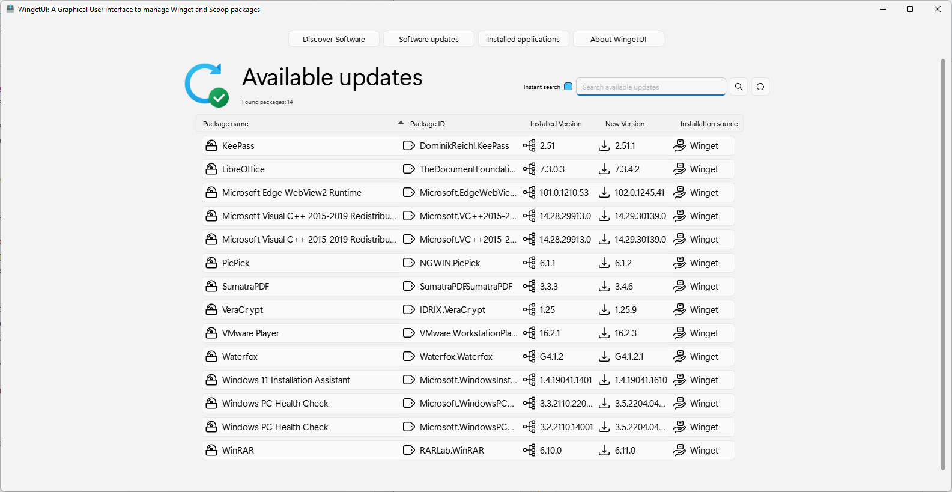Click the version tree icon next to 2.51
Screen dimensions: 952x492
529,145
